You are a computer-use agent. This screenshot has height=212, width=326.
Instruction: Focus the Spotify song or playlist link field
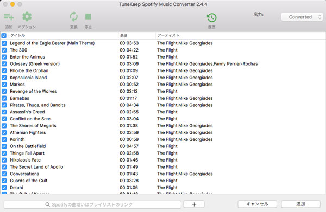click(92, 204)
